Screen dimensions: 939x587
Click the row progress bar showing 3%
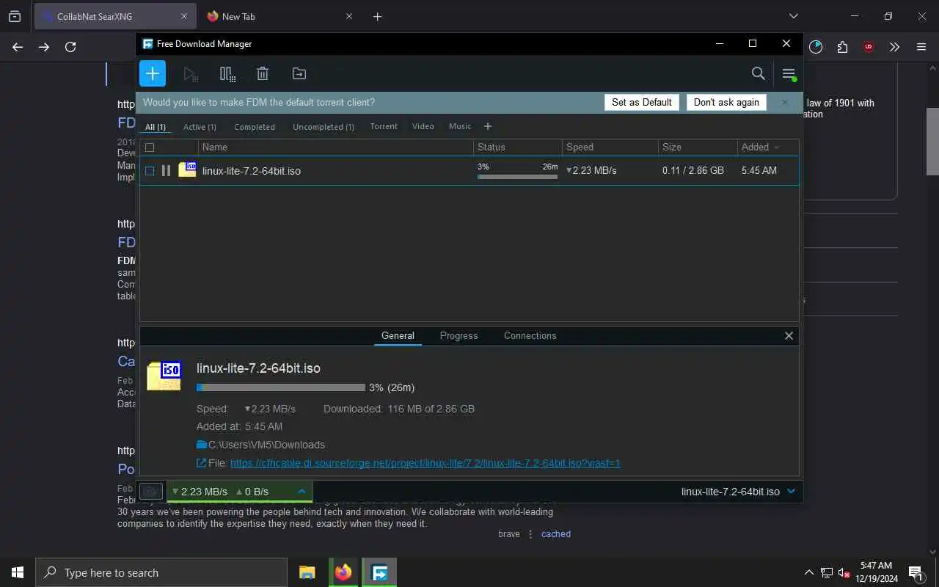click(x=517, y=176)
